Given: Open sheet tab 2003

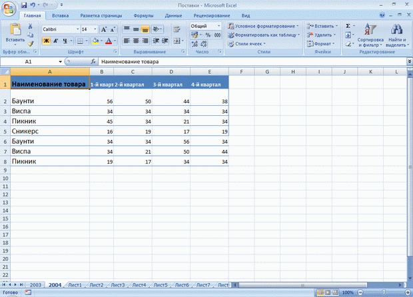Looking at the screenshot, I should 35,285.
